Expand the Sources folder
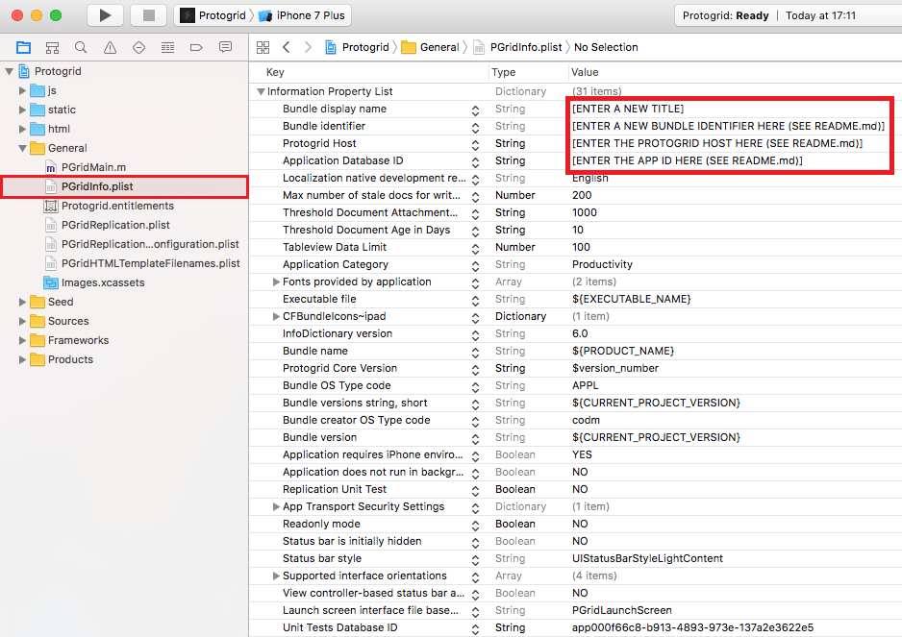 click(x=22, y=321)
